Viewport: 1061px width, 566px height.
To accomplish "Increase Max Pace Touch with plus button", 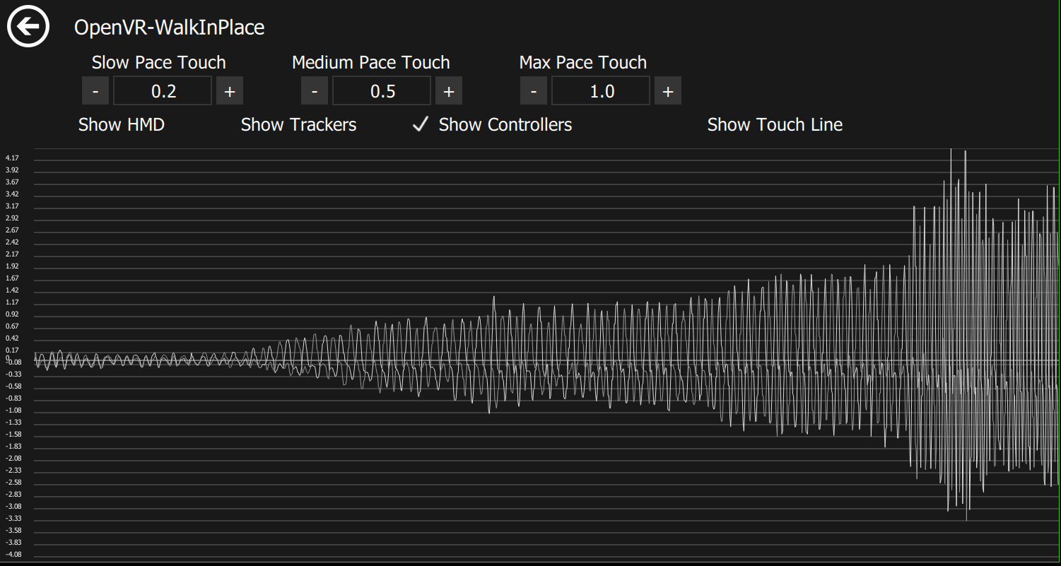I will pos(668,91).
